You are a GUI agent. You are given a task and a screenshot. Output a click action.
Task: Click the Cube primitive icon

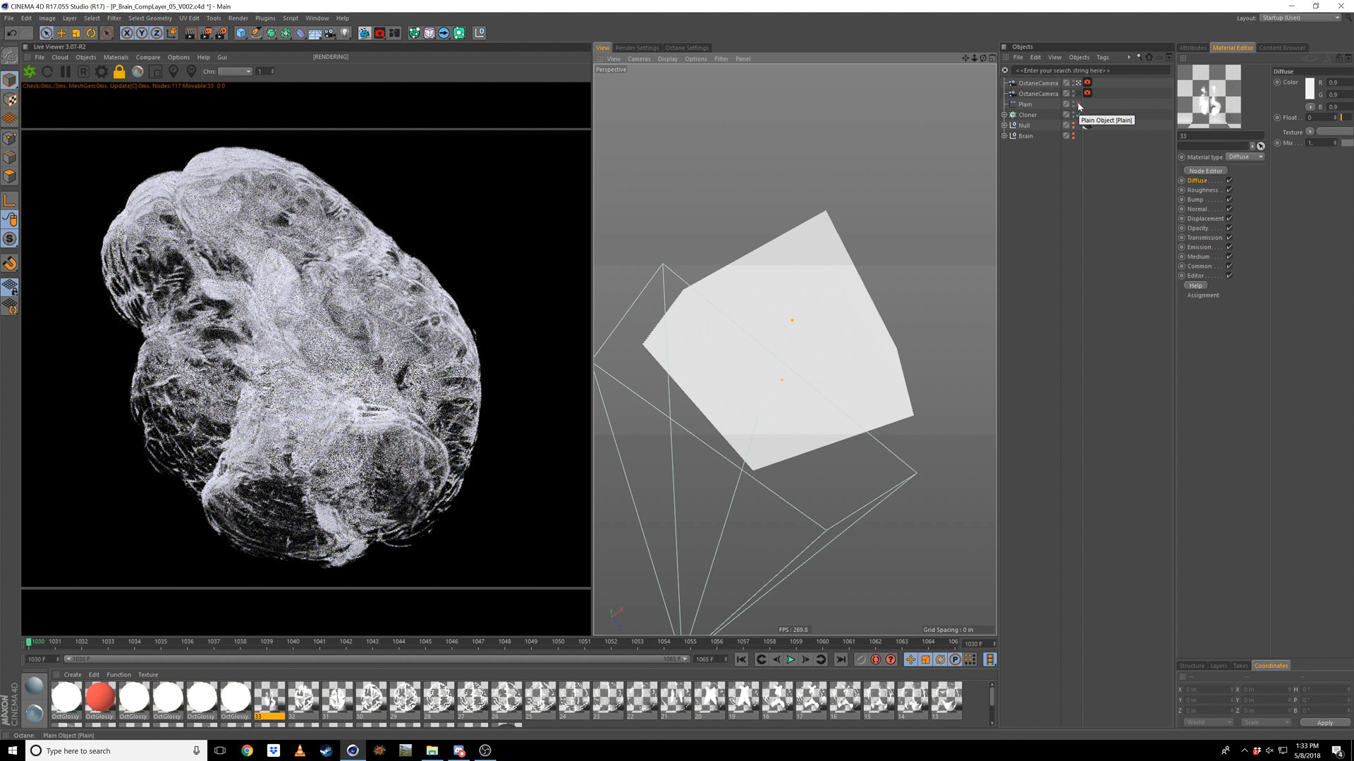(x=241, y=33)
